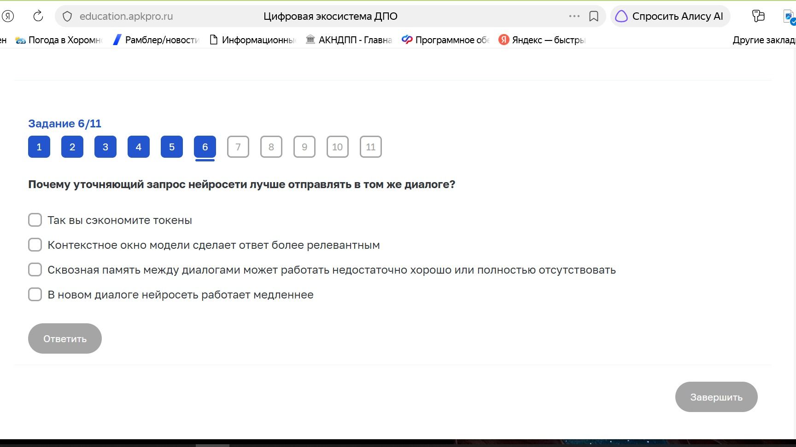Viewport: 796px width, 447px height.
Task: Open the three-dots address bar menu
Action: 574,16
